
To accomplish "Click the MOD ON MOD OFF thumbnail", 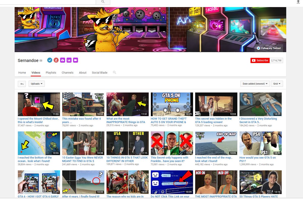I will coord(216,182).
